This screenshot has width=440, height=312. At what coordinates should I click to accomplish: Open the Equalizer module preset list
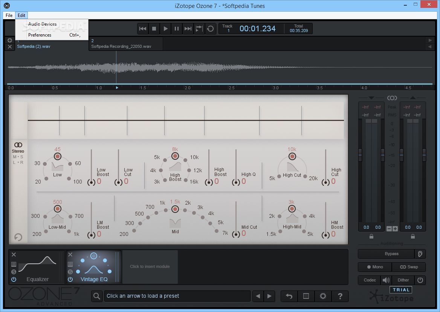[x=14, y=264]
